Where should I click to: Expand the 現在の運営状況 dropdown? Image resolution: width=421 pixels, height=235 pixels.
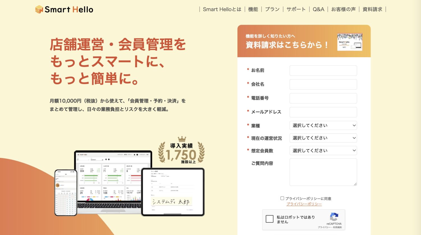click(x=323, y=138)
